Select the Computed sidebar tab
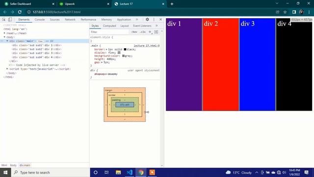 point(109,26)
